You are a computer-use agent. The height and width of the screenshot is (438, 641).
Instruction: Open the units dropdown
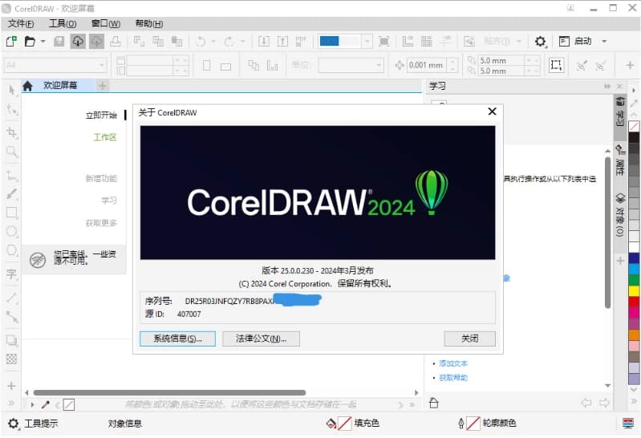pyautogui.click(x=379, y=65)
